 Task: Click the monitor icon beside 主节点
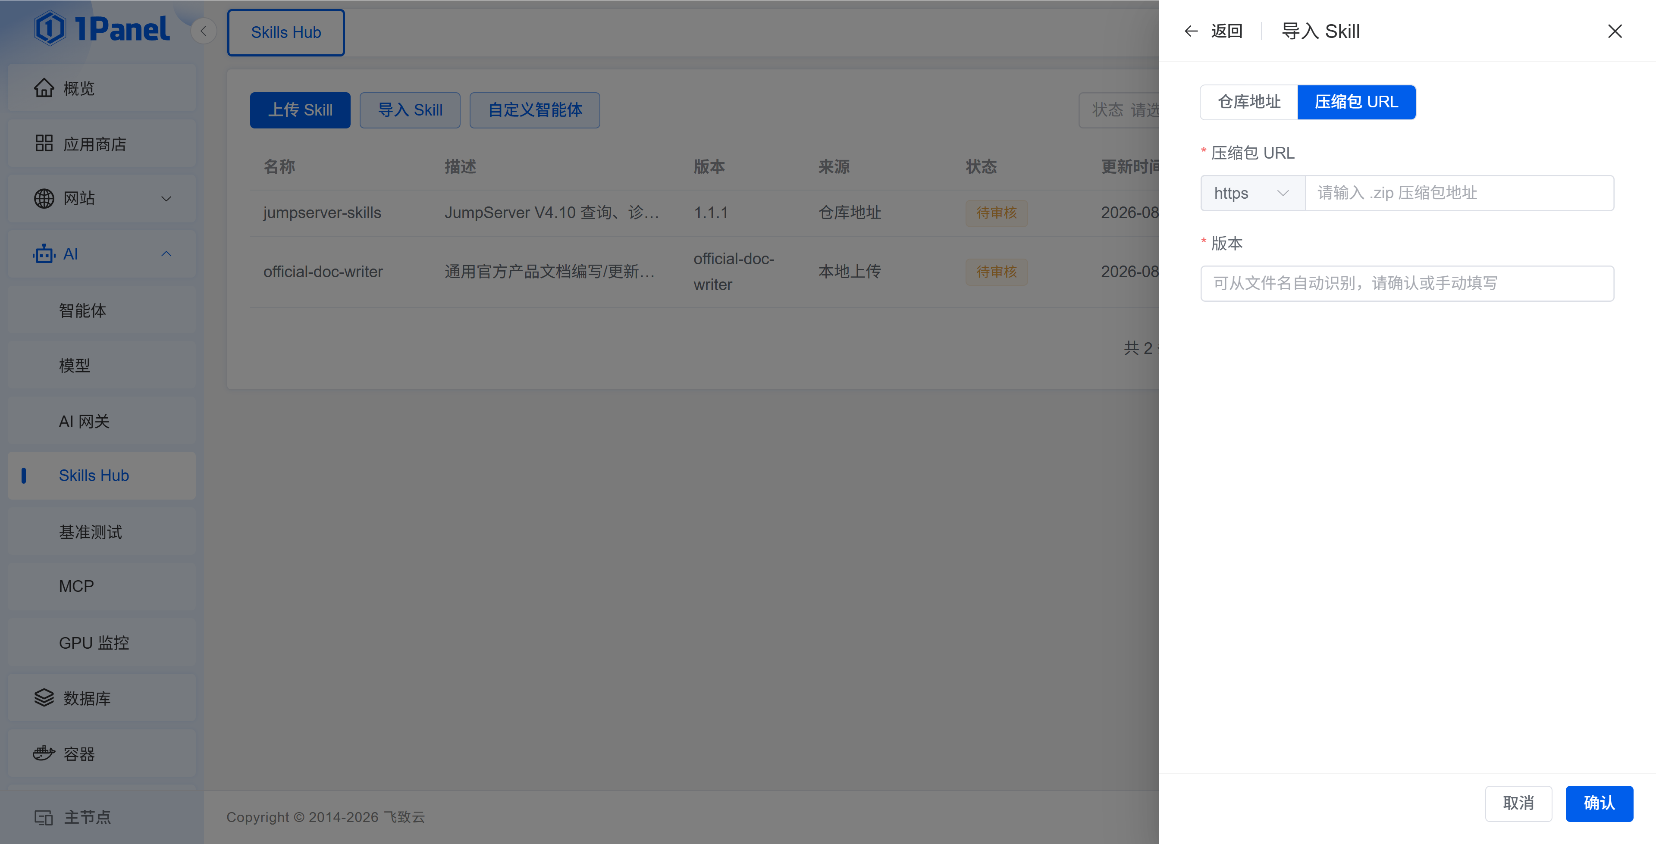pos(44,817)
